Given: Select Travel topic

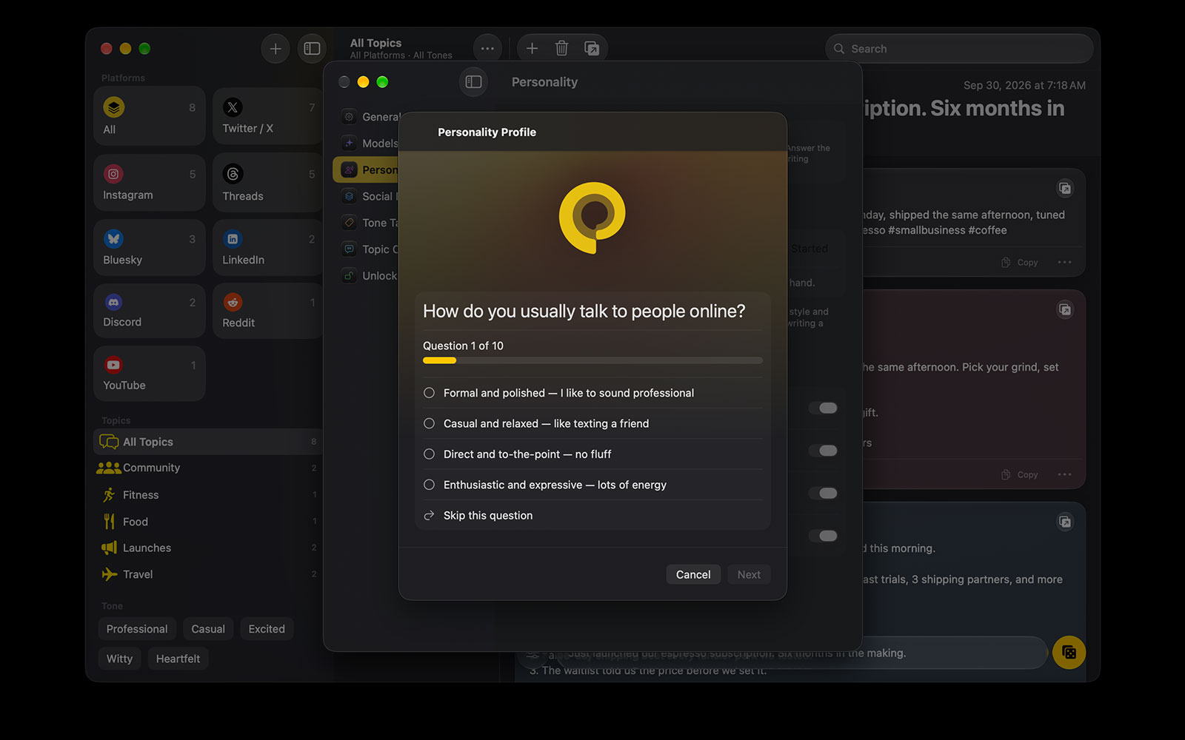Looking at the screenshot, I should (208, 574).
